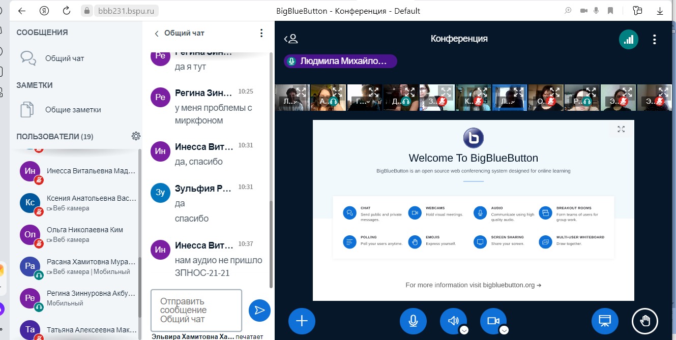
Task: Open the Общий чат item in sidebar
Action: point(65,58)
